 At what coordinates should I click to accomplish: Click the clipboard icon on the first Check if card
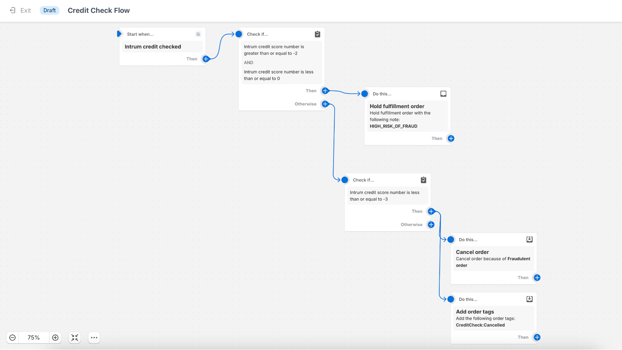point(318,34)
